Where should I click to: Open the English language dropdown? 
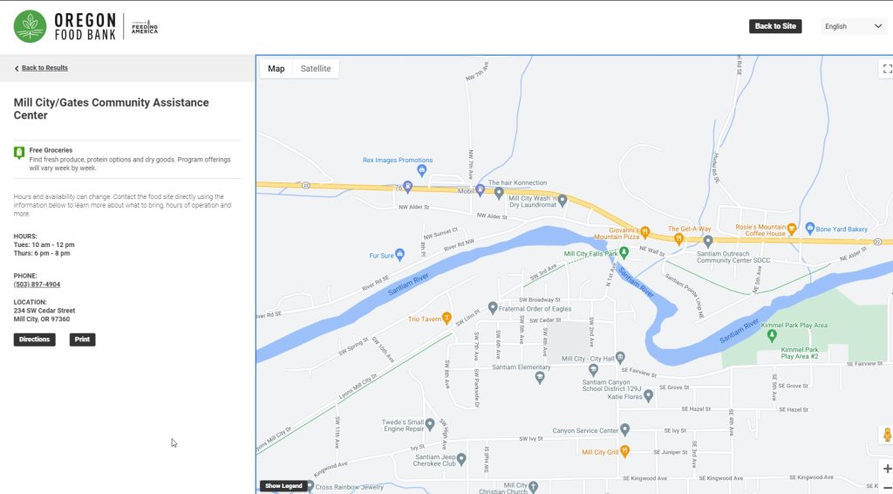854,26
